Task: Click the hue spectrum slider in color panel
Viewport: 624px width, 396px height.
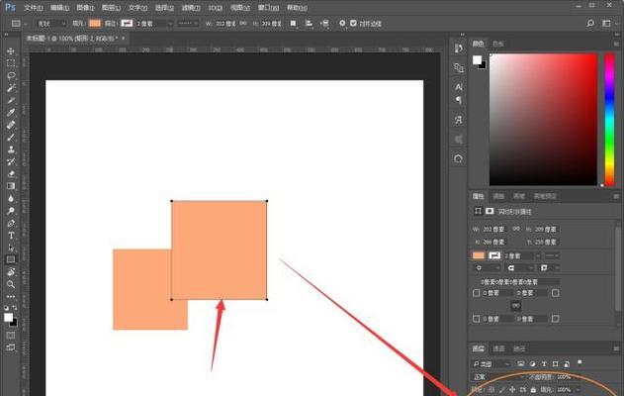Action: (x=610, y=120)
